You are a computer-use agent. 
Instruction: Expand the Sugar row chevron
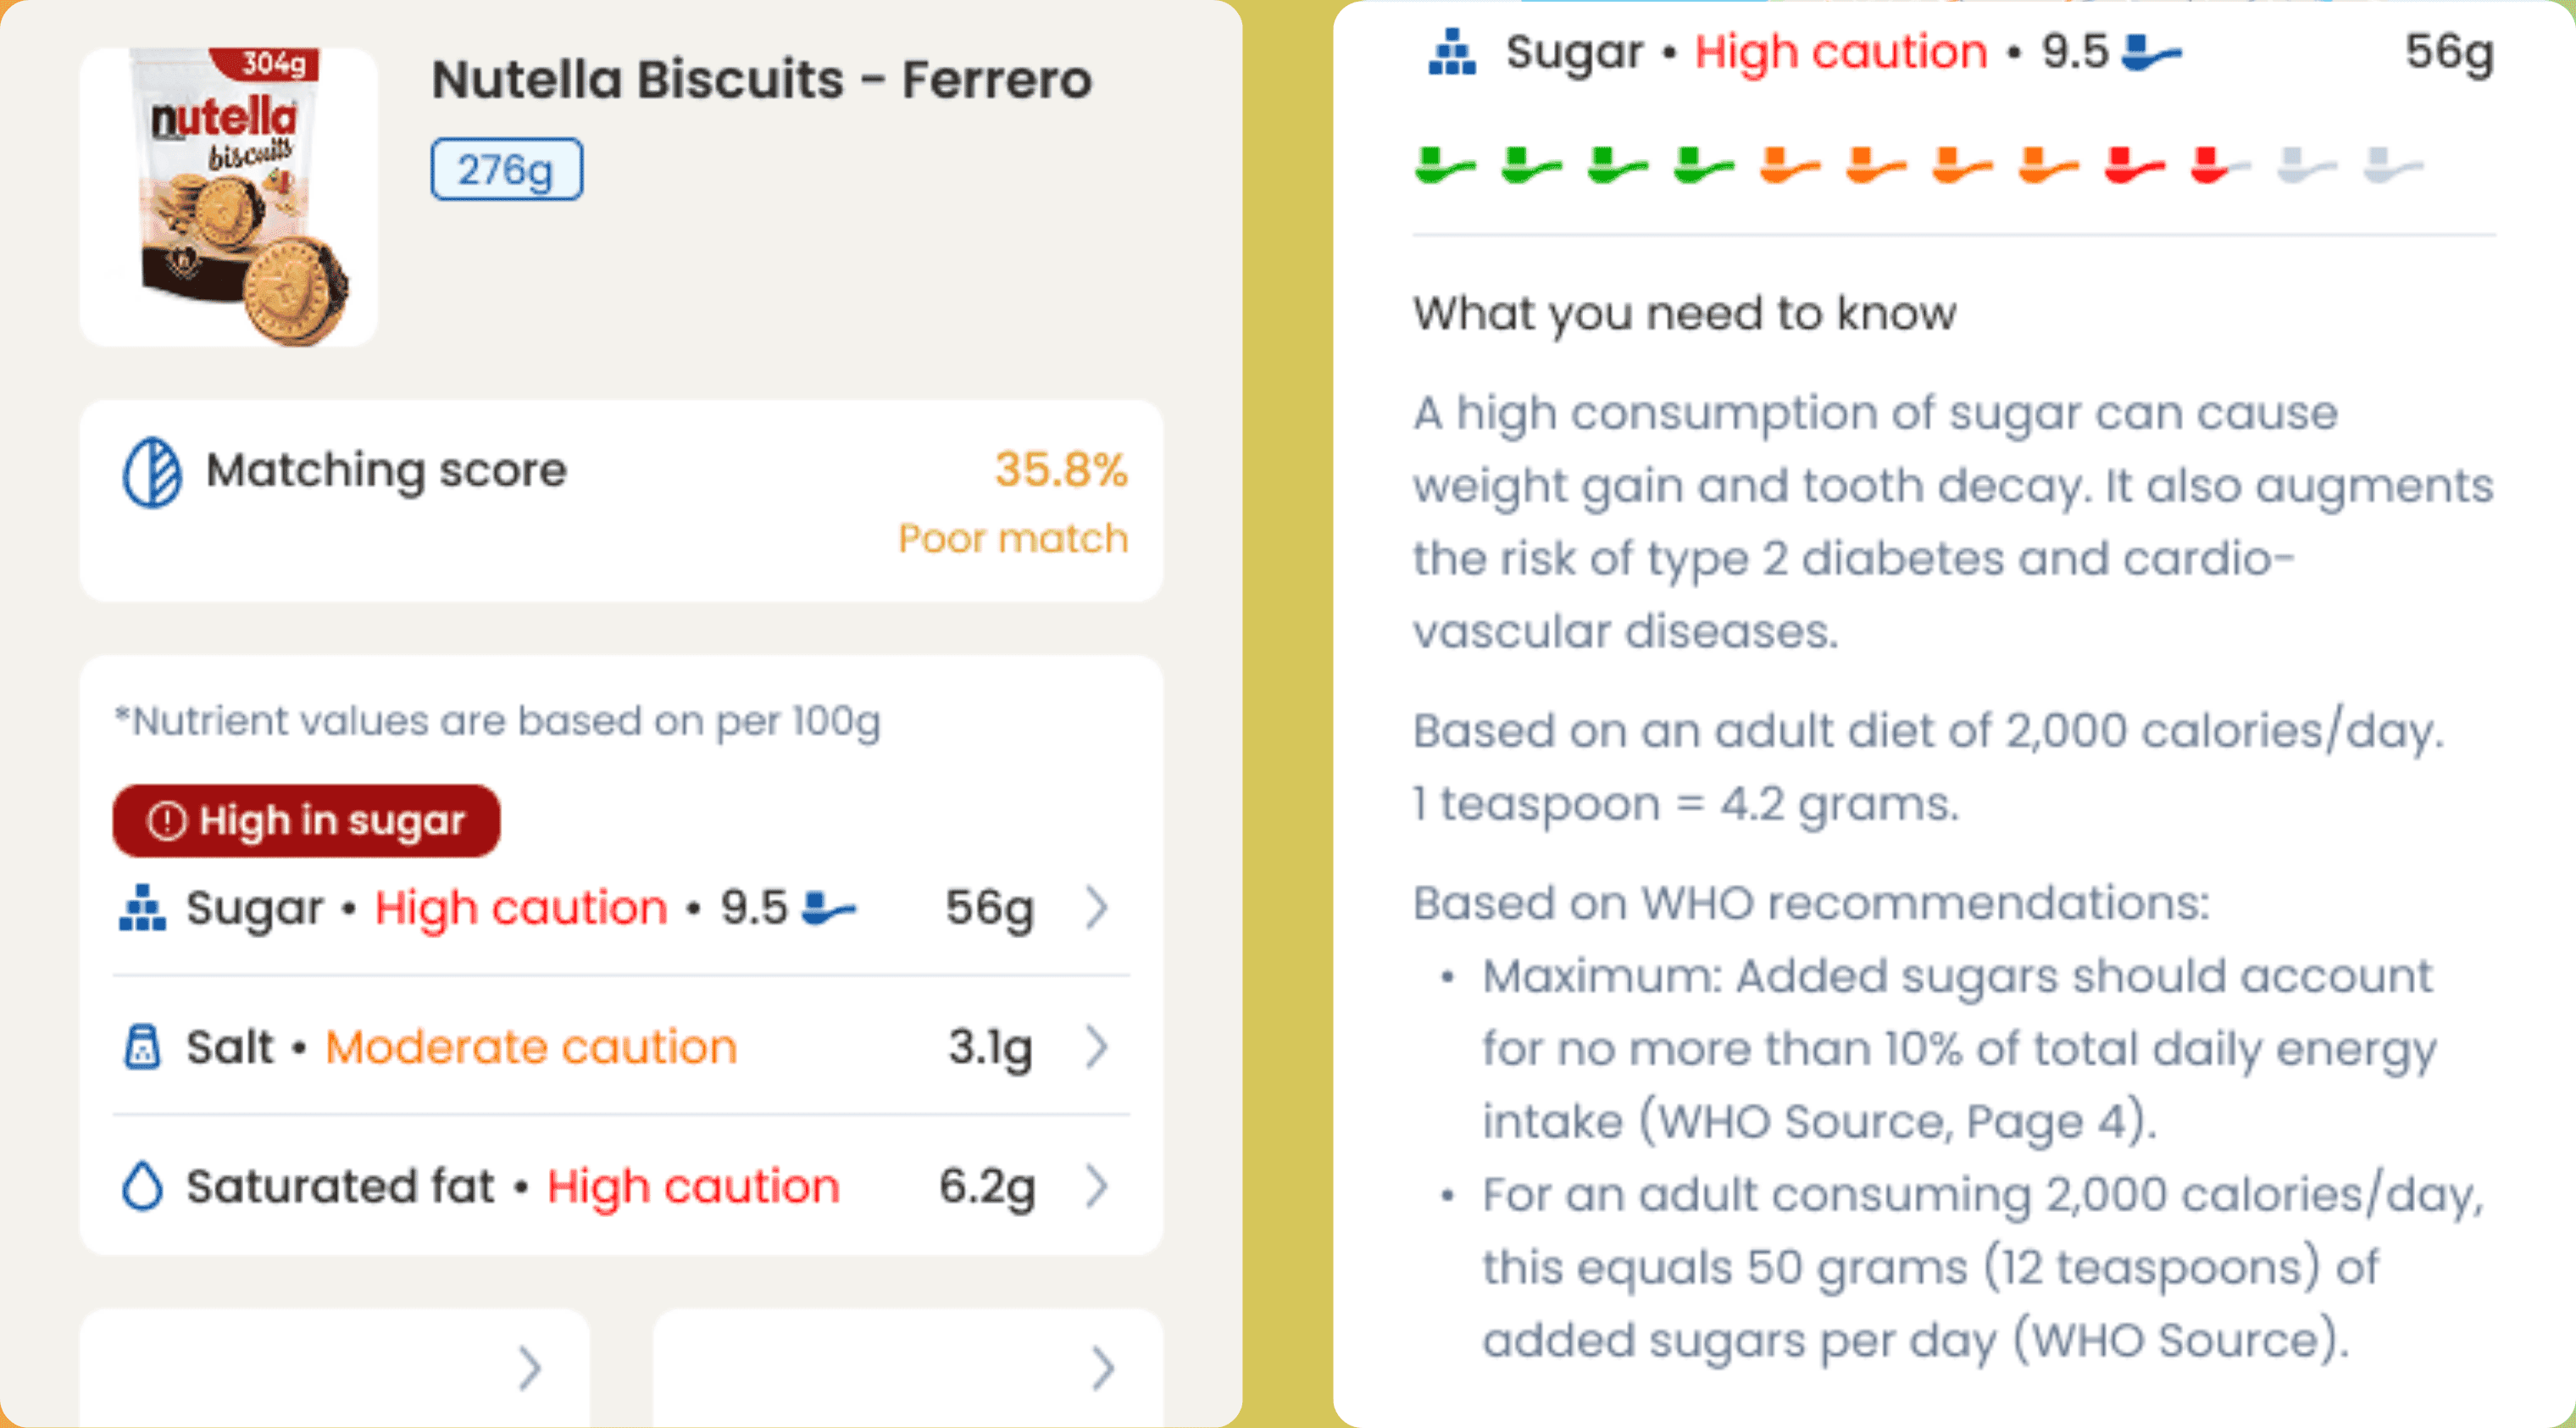1097,908
